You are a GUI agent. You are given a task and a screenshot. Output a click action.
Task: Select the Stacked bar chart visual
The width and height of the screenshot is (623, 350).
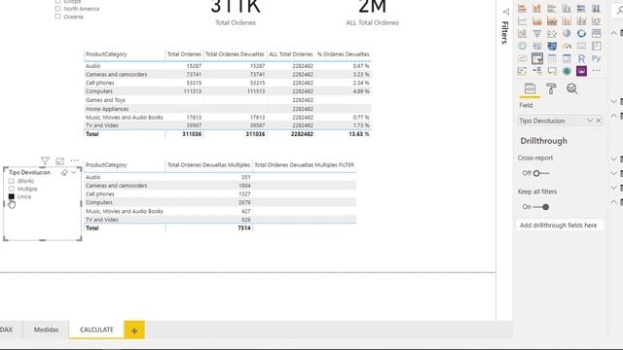(x=522, y=9)
